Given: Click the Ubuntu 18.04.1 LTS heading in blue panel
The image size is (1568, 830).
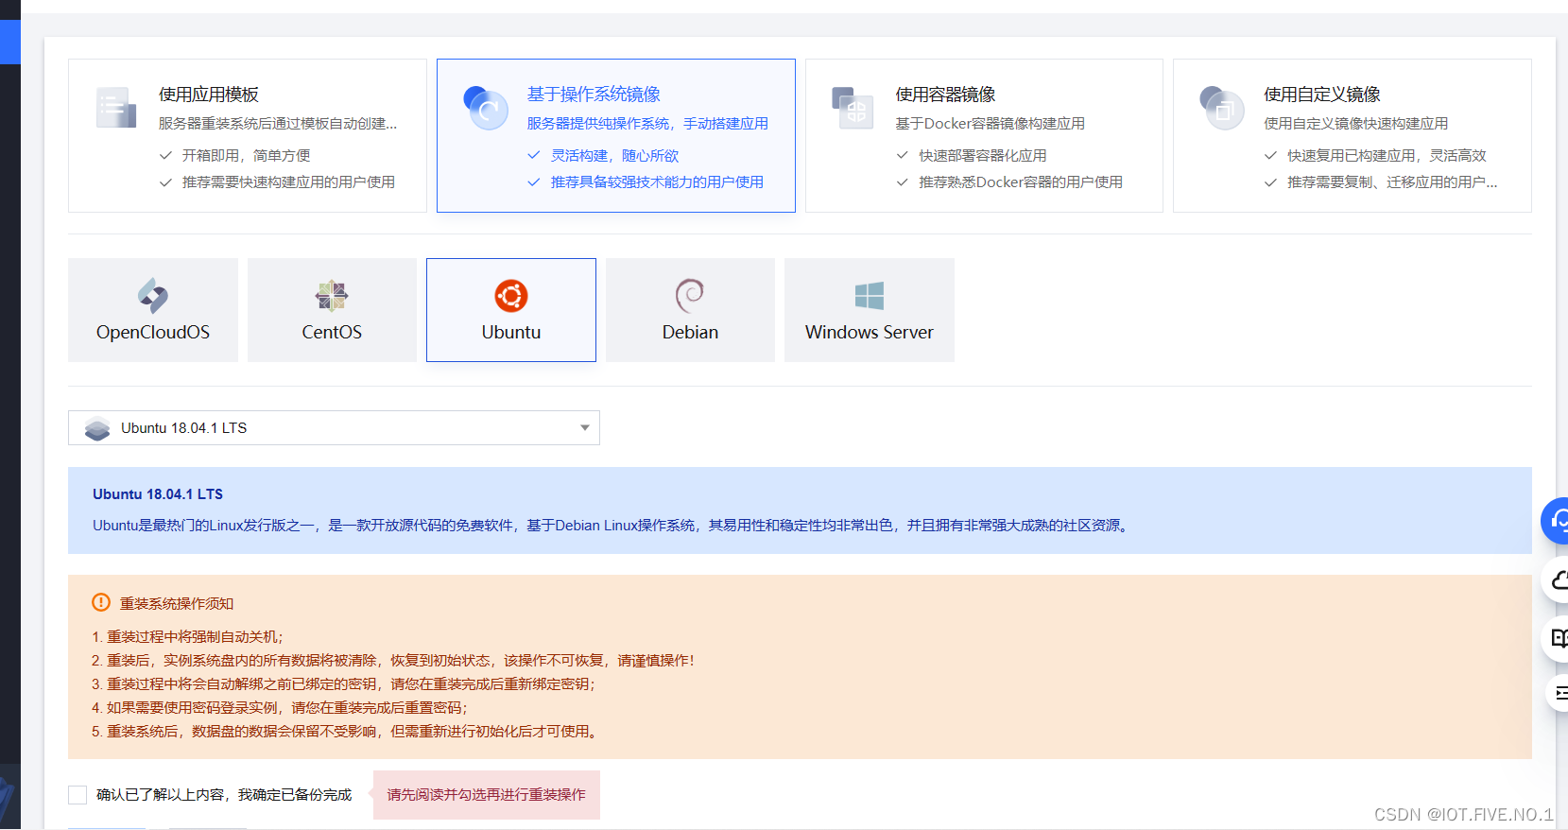Looking at the screenshot, I should point(158,494).
